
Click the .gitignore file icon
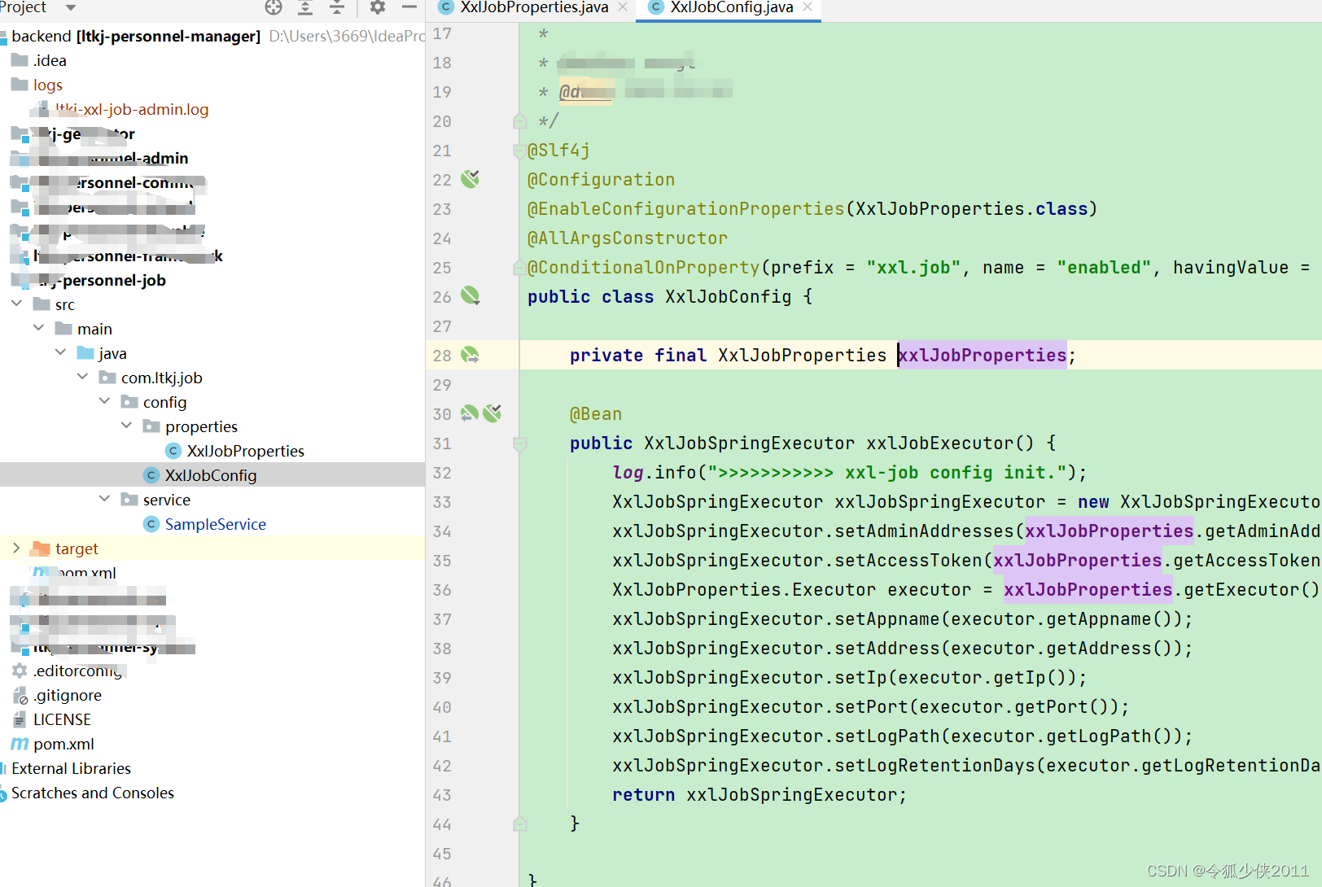pyautogui.click(x=20, y=695)
